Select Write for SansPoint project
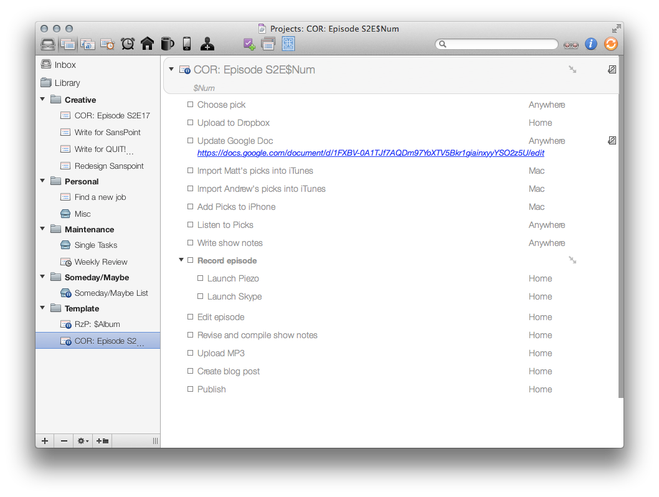Image resolution: width=659 pixels, height=497 pixels. [x=98, y=132]
